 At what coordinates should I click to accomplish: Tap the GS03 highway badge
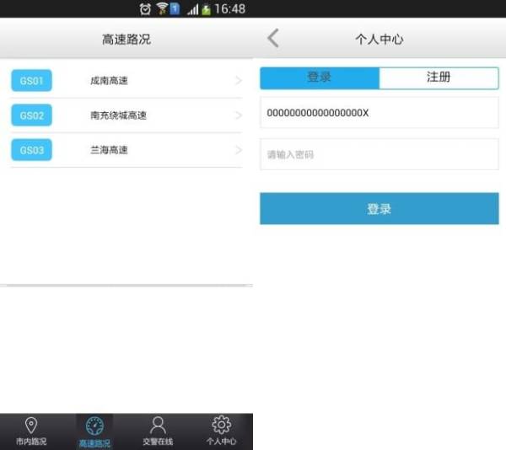click(x=32, y=150)
